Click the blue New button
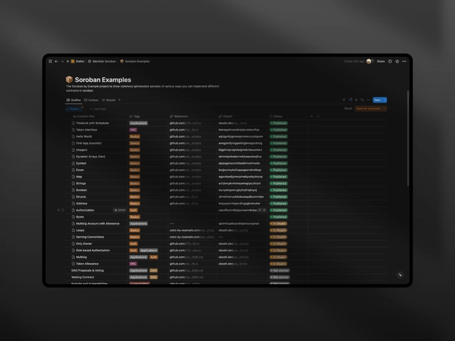Image resolution: width=455 pixels, height=341 pixels. [377, 100]
